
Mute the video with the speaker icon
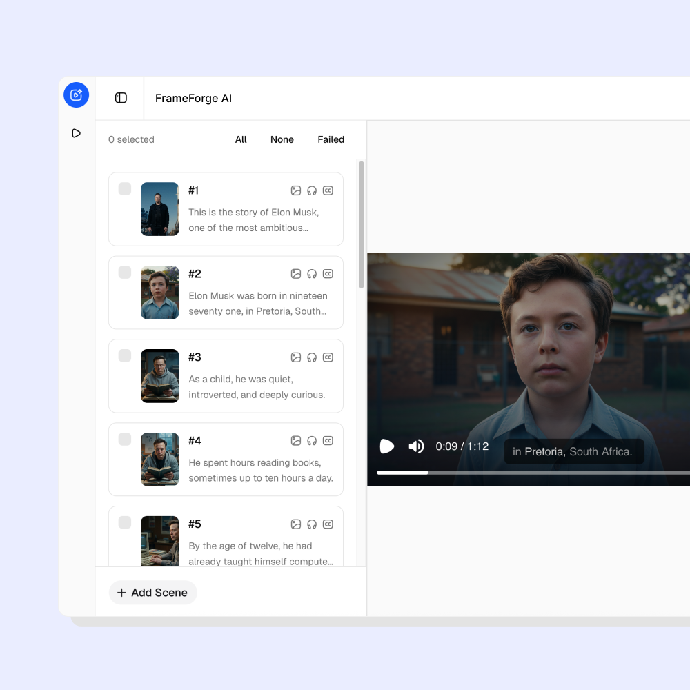[416, 446]
